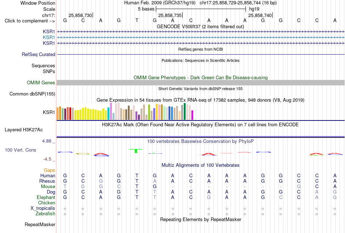Click the T base in the reference sequence row

point(137,20)
